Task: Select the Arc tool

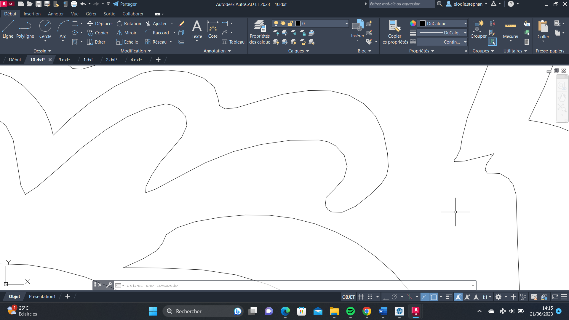Action: (63, 30)
